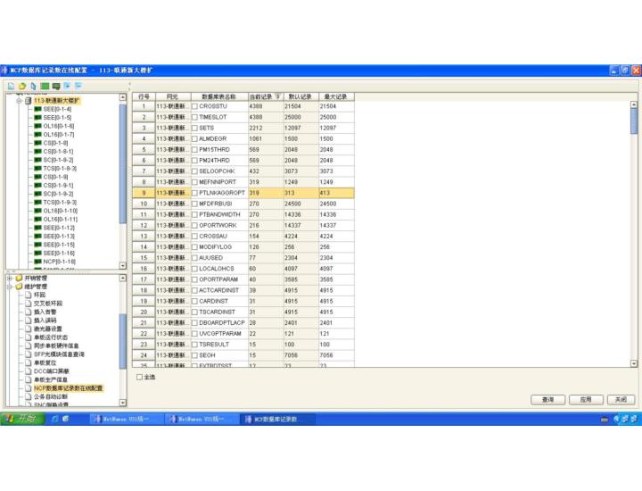Click the OL16[0-1-6] board icon
Viewport: 642px width, 491px height.
coord(37,126)
